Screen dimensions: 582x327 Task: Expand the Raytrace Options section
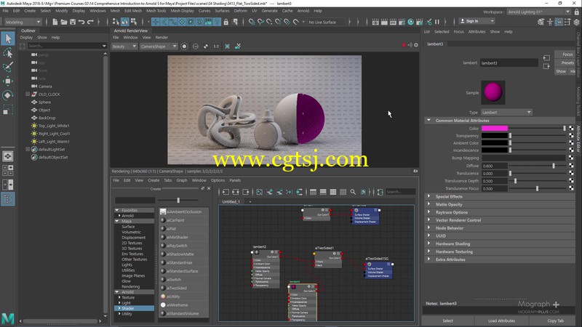click(428, 212)
